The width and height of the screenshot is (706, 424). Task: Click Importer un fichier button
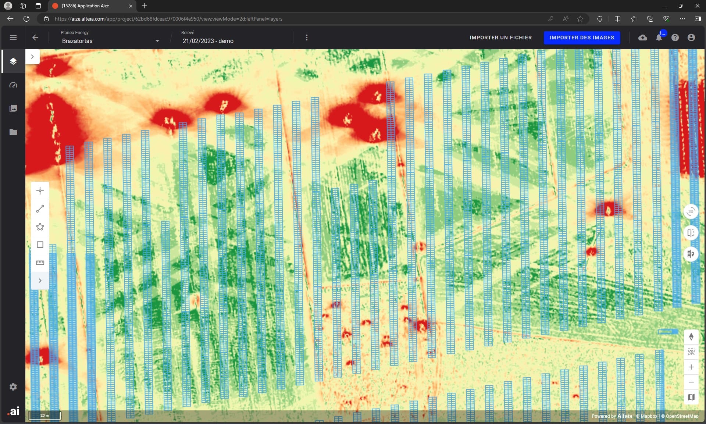(500, 38)
